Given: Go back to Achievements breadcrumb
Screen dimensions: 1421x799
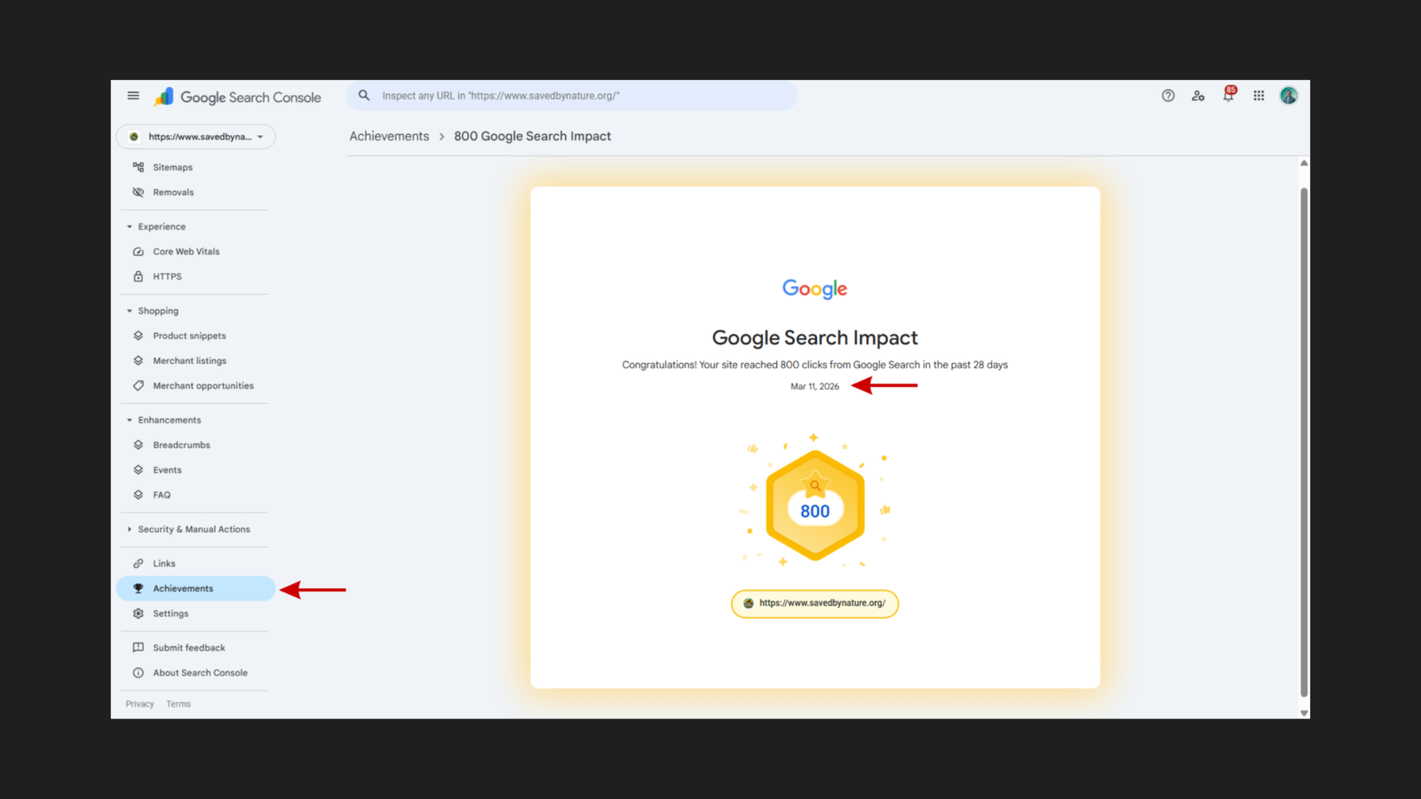Looking at the screenshot, I should (389, 136).
